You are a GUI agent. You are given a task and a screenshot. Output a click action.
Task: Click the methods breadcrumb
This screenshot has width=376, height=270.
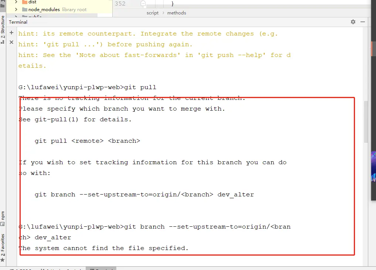pos(177,13)
